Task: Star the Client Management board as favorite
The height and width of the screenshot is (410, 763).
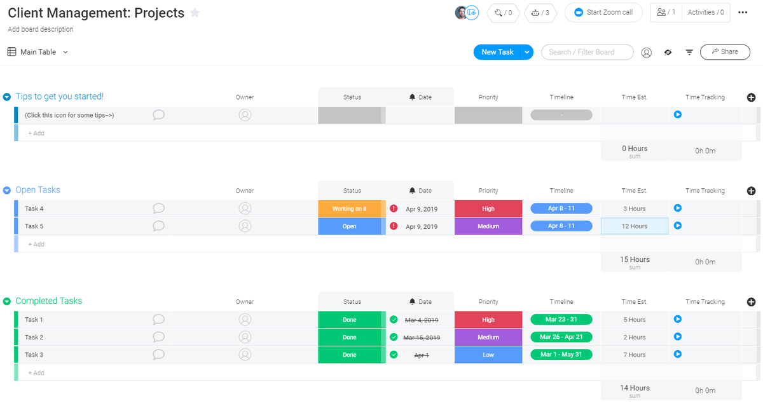Action: [x=195, y=13]
